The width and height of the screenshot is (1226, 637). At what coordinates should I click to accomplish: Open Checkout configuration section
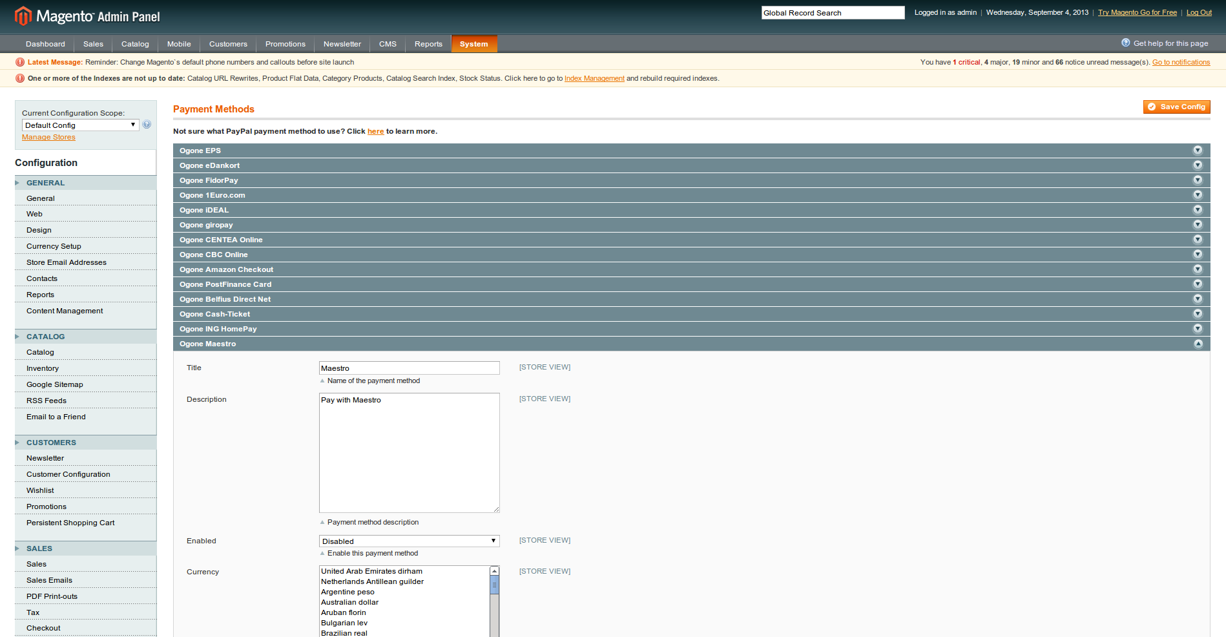click(43, 628)
